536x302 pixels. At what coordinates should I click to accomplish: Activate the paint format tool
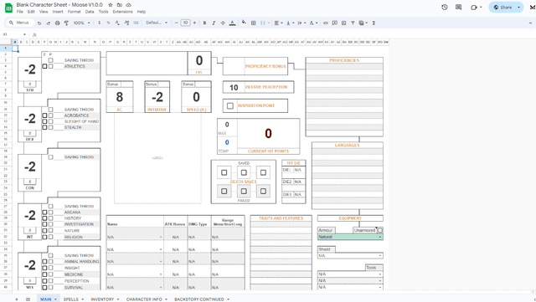tap(66, 23)
